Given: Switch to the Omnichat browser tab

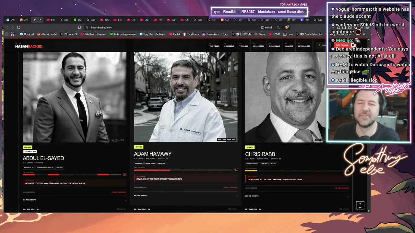Looking at the screenshot, I should (11, 20).
